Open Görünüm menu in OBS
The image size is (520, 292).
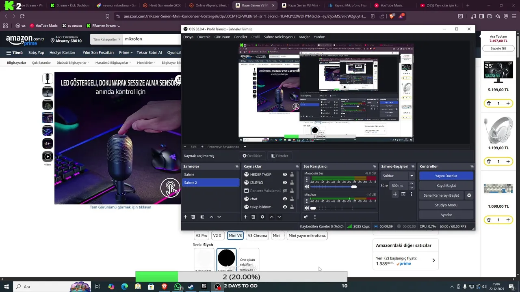point(222,37)
